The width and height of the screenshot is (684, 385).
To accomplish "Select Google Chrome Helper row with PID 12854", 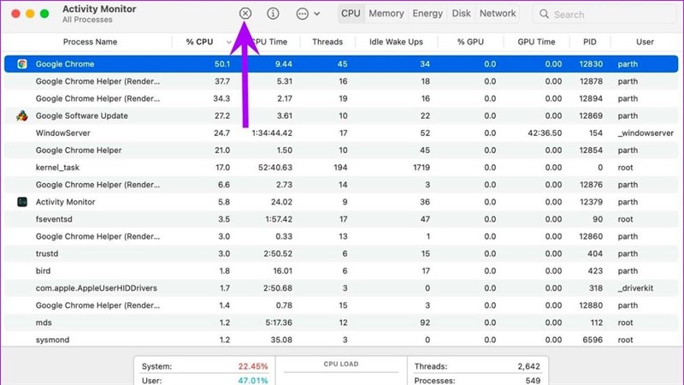I will 341,151.
